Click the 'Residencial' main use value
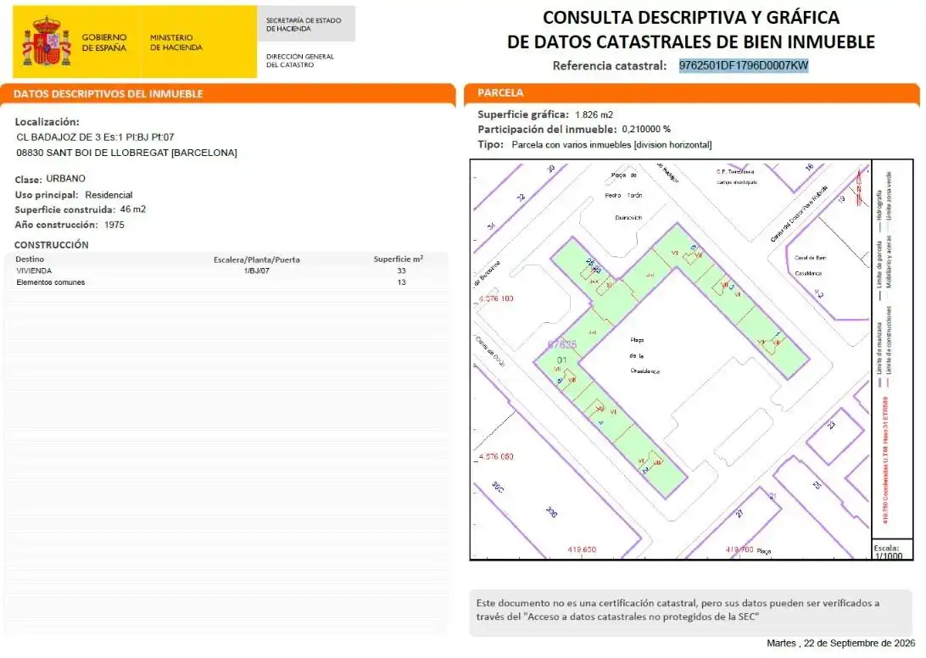This screenshot has height=658, width=926. [109, 195]
